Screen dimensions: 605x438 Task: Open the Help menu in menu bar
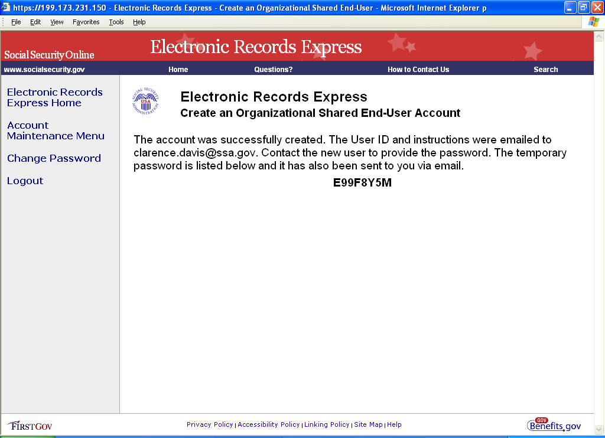[x=139, y=22]
